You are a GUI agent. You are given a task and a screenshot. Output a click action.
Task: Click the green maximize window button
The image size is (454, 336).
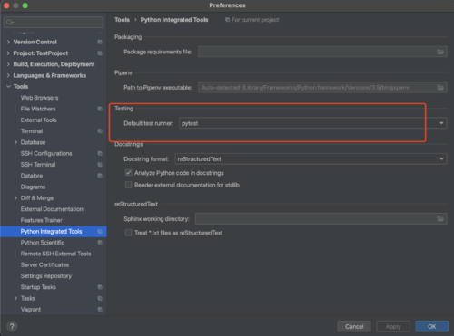(25, 5)
